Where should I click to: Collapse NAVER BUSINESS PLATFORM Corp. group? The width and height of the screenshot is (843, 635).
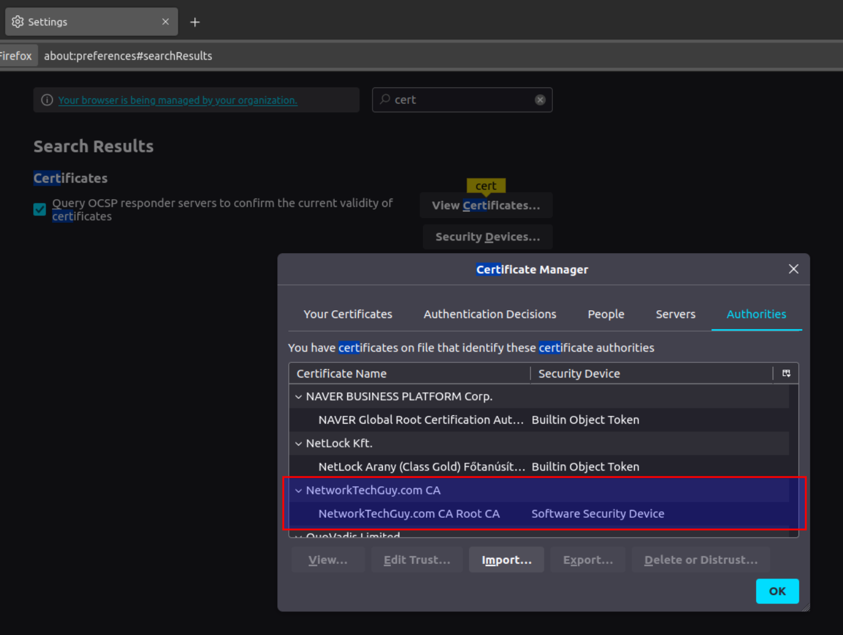click(299, 396)
